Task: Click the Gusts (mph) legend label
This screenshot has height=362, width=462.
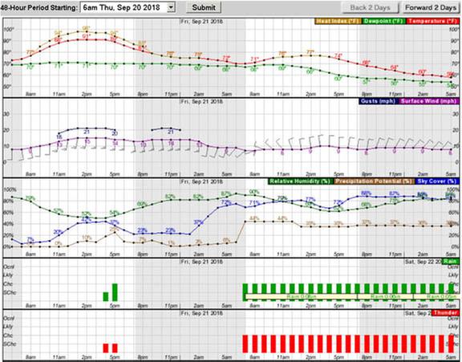Action: coord(379,101)
